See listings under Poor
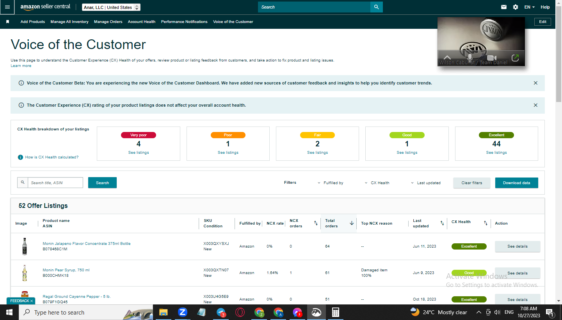The image size is (562, 320). (228, 153)
